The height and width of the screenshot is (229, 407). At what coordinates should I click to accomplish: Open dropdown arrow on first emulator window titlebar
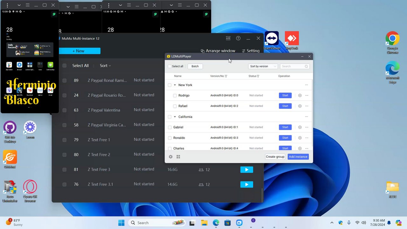pyautogui.click(x=19, y=5)
